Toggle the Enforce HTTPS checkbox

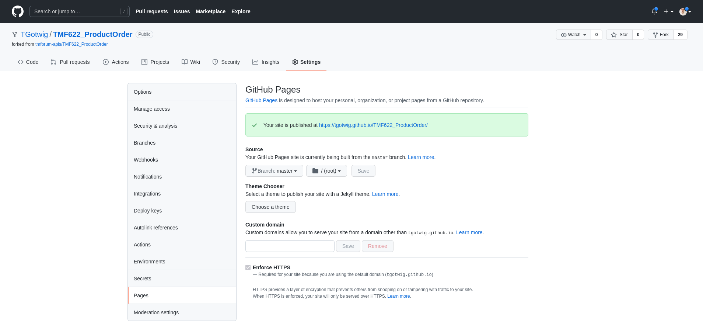click(x=248, y=267)
